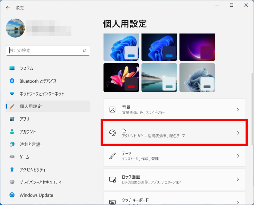This screenshot has width=254, height=205.
Task: Click the システム monitor icon
Action: coord(12,68)
